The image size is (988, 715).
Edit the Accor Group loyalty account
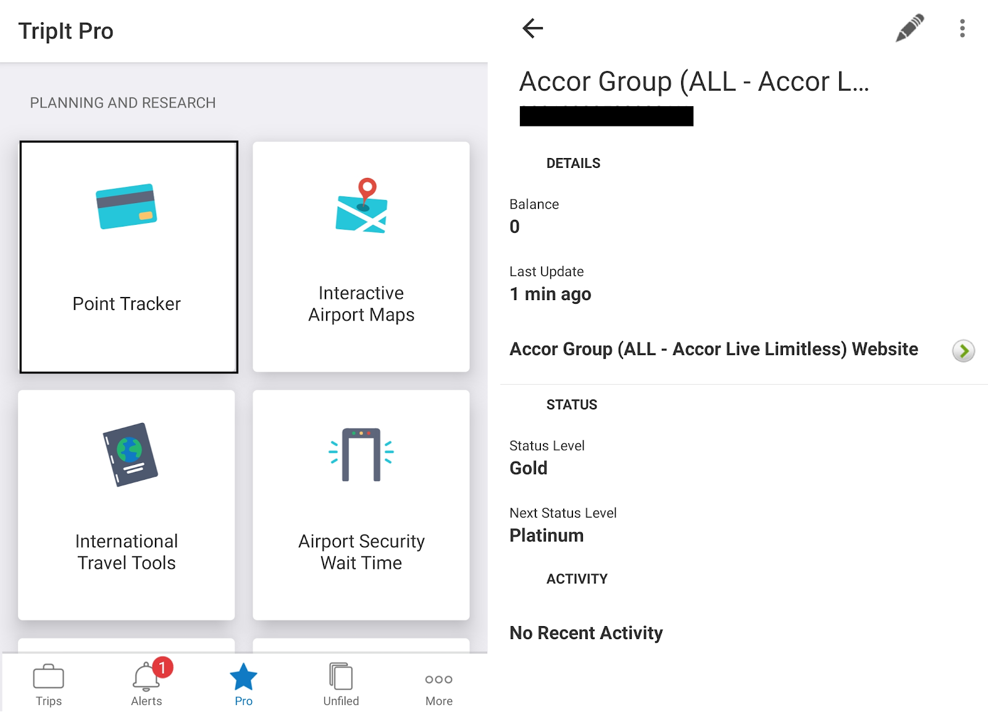[908, 28]
